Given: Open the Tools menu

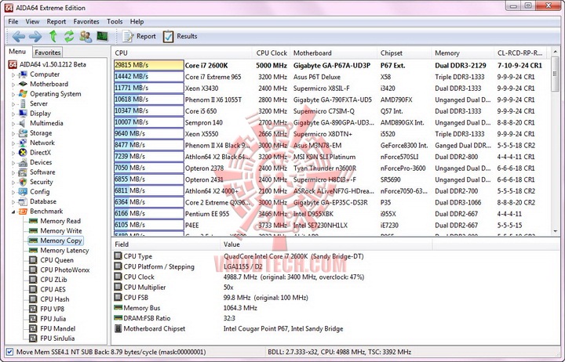Looking at the screenshot, I should click(115, 22).
